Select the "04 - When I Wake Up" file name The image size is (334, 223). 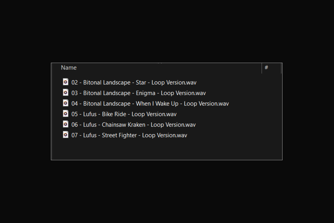tap(150, 104)
